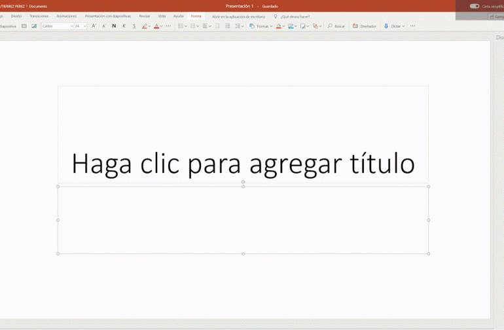Click the shape outline icon
Image resolution: width=504 pixels, height=330 pixels.
click(291, 26)
